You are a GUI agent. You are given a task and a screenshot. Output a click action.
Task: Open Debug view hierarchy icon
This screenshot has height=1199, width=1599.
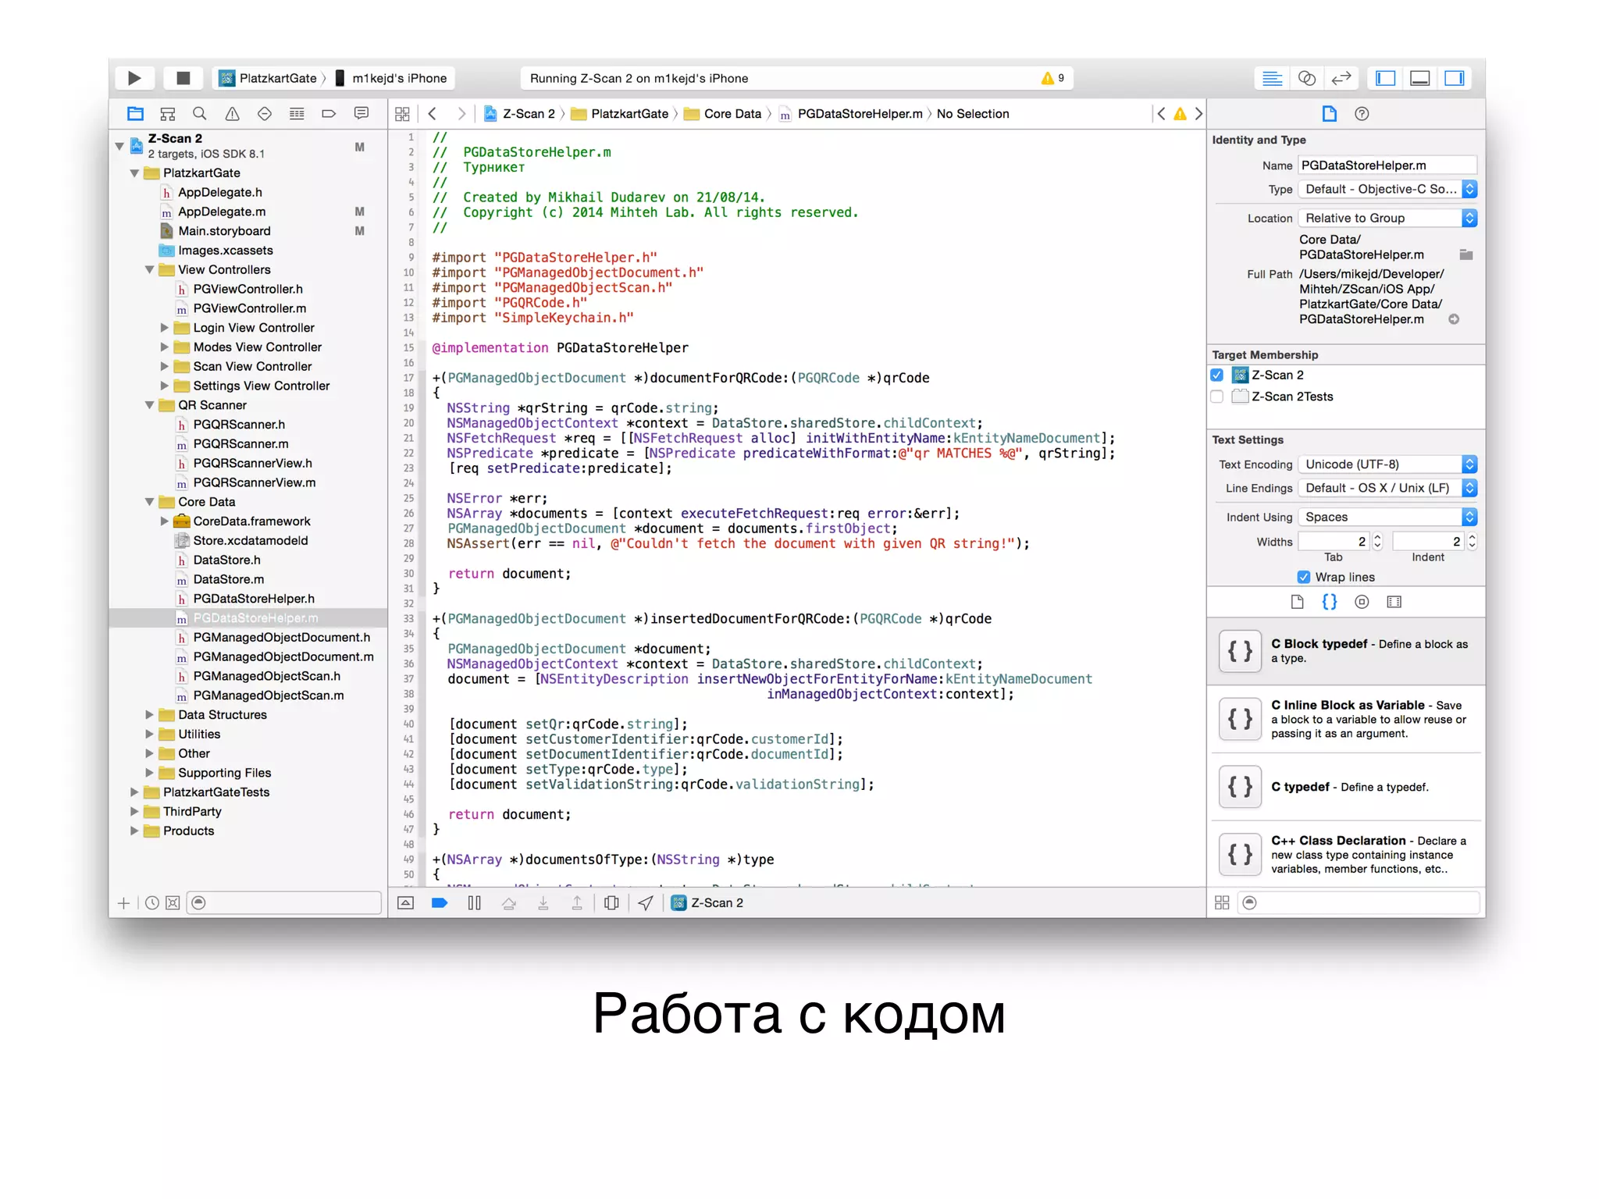coord(611,903)
